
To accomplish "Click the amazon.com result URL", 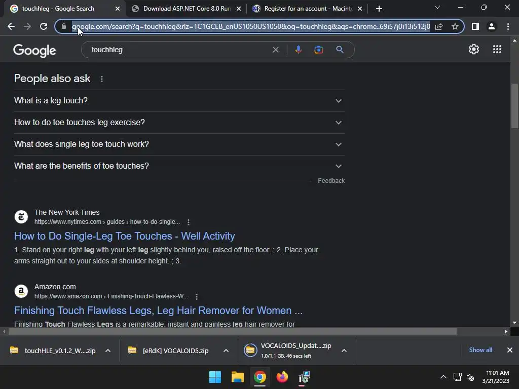I will click(x=111, y=296).
